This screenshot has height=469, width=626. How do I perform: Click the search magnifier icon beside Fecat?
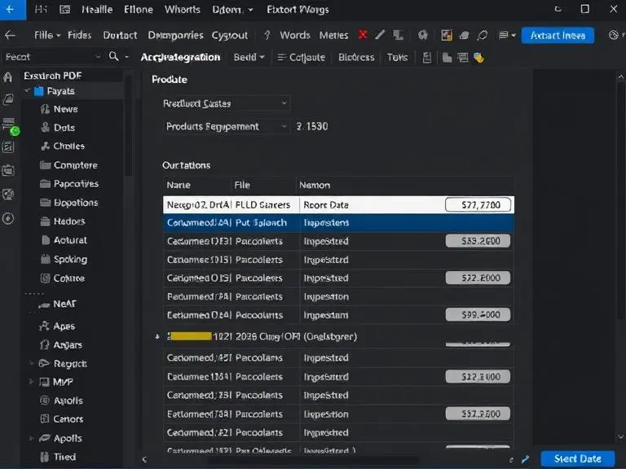coord(112,57)
